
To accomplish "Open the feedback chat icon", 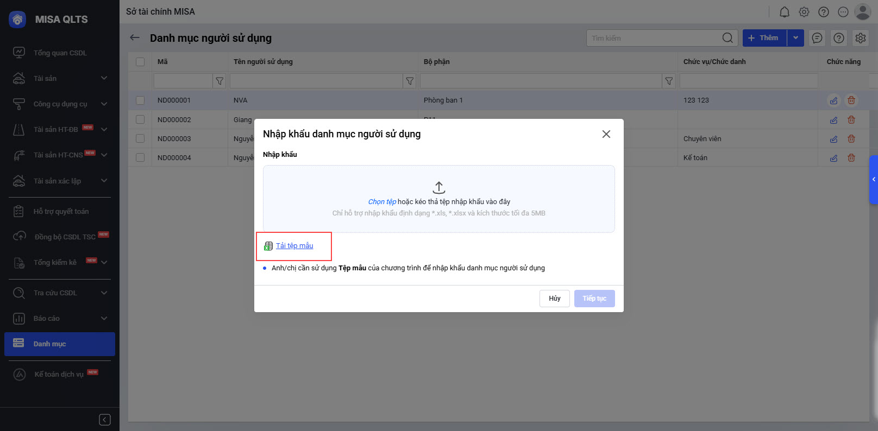I will point(817,38).
